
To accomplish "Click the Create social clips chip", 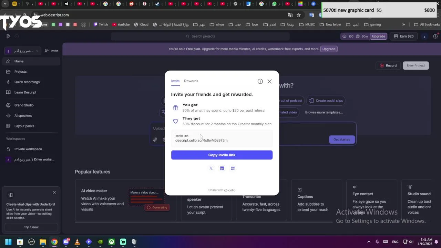I will [x=326, y=101].
